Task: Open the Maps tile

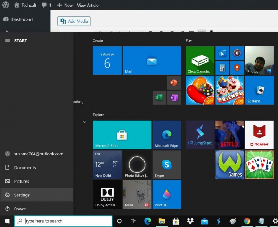Action: tap(237, 68)
